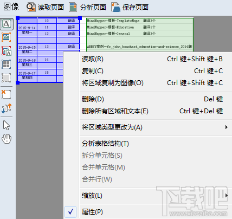Click the Analyze Page (分析页面) icon
Viewport: 232px width, 219px height.
click(x=73, y=7)
